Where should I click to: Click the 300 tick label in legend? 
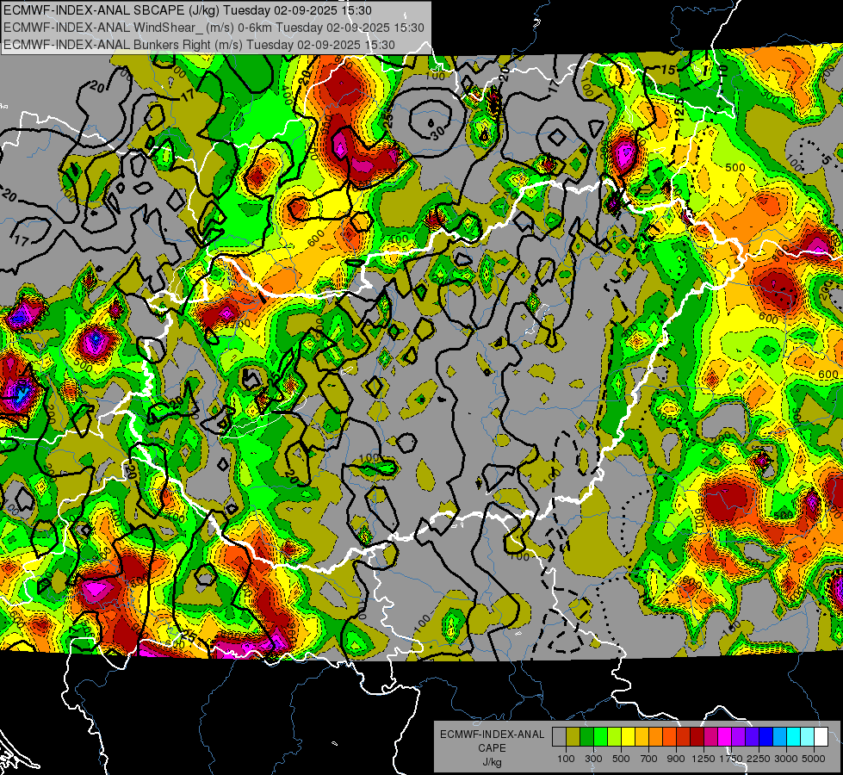[x=593, y=759]
